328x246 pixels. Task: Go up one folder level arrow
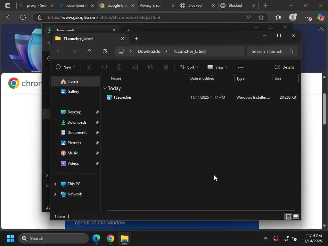tap(89, 51)
